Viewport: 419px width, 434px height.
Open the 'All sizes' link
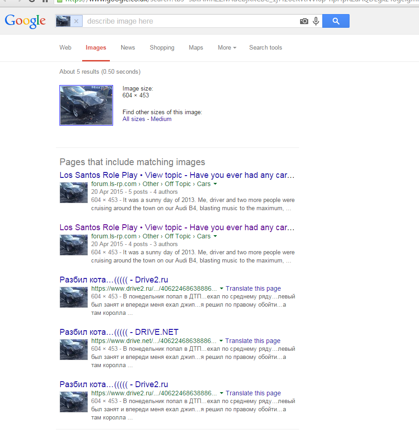click(133, 119)
